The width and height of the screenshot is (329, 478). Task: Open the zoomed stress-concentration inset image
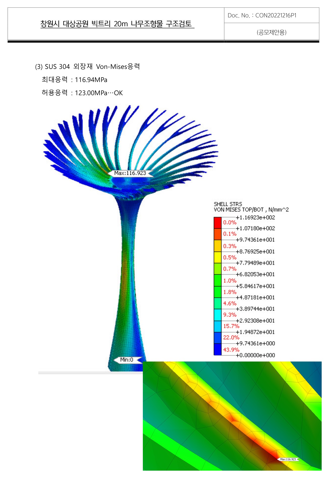click(232, 416)
